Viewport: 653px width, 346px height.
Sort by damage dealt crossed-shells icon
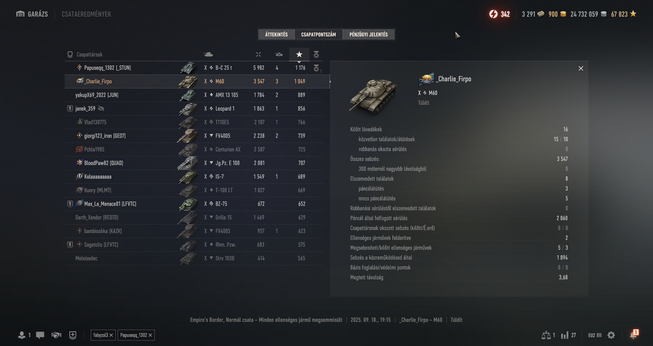pos(258,54)
